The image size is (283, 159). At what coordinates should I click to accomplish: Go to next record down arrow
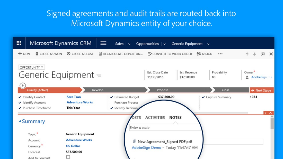point(254,54)
